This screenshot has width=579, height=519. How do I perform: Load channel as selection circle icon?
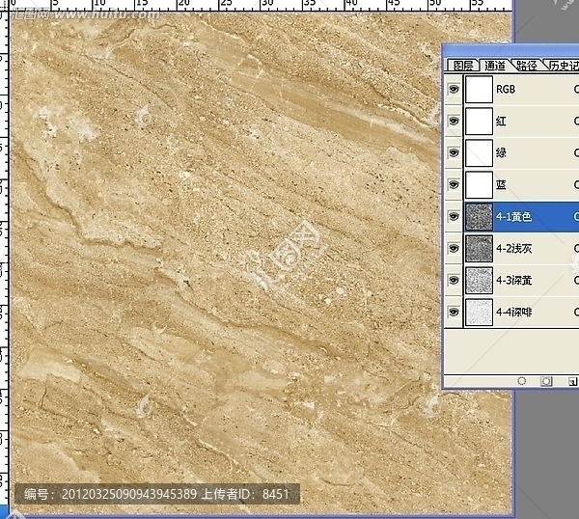(x=521, y=381)
